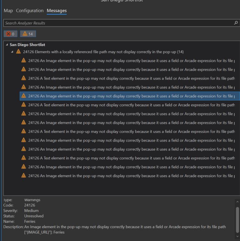Select the San Diego Shortlist root item
The width and height of the screenshot is (240, 241).
(x=28, y=45)
